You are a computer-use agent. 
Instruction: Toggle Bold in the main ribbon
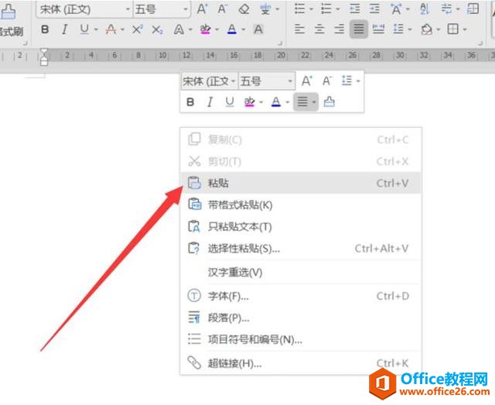coord(45,29)
